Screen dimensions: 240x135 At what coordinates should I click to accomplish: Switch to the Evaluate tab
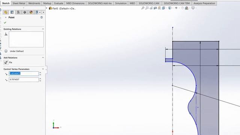(58, 3)
